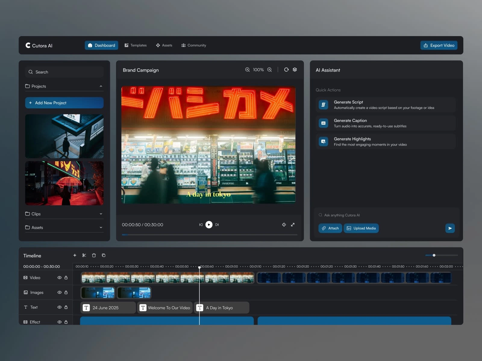Toggle visibility of the Text track
The width and height of the screenshot is (482, 361).
(x=59, y=307)
